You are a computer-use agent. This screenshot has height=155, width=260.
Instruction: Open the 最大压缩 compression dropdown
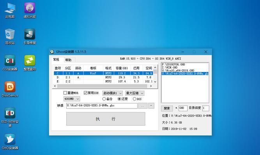[x=134, y=93]
